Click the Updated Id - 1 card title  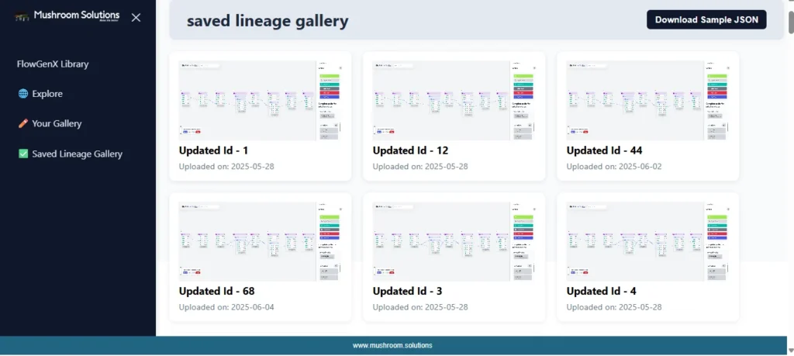click(213, 150)
